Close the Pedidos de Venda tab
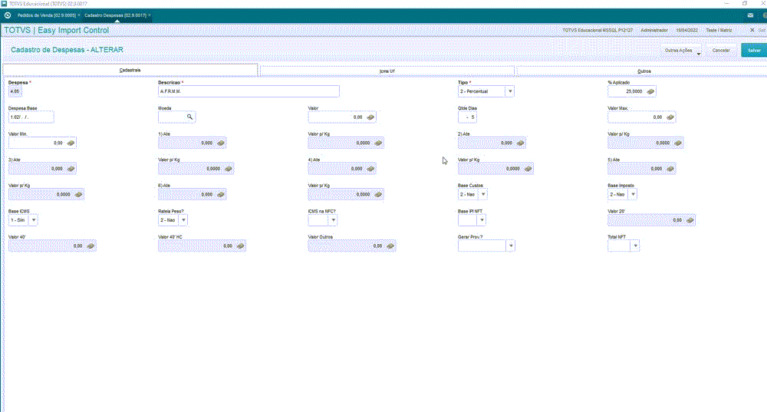Screen dimensions: 767x412 point(79,15)
